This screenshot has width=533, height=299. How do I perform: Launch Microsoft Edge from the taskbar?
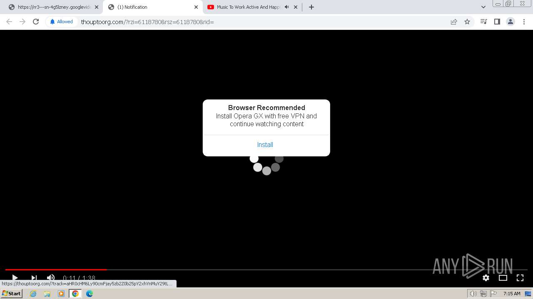pyautogui.click(x=90, y=294)
